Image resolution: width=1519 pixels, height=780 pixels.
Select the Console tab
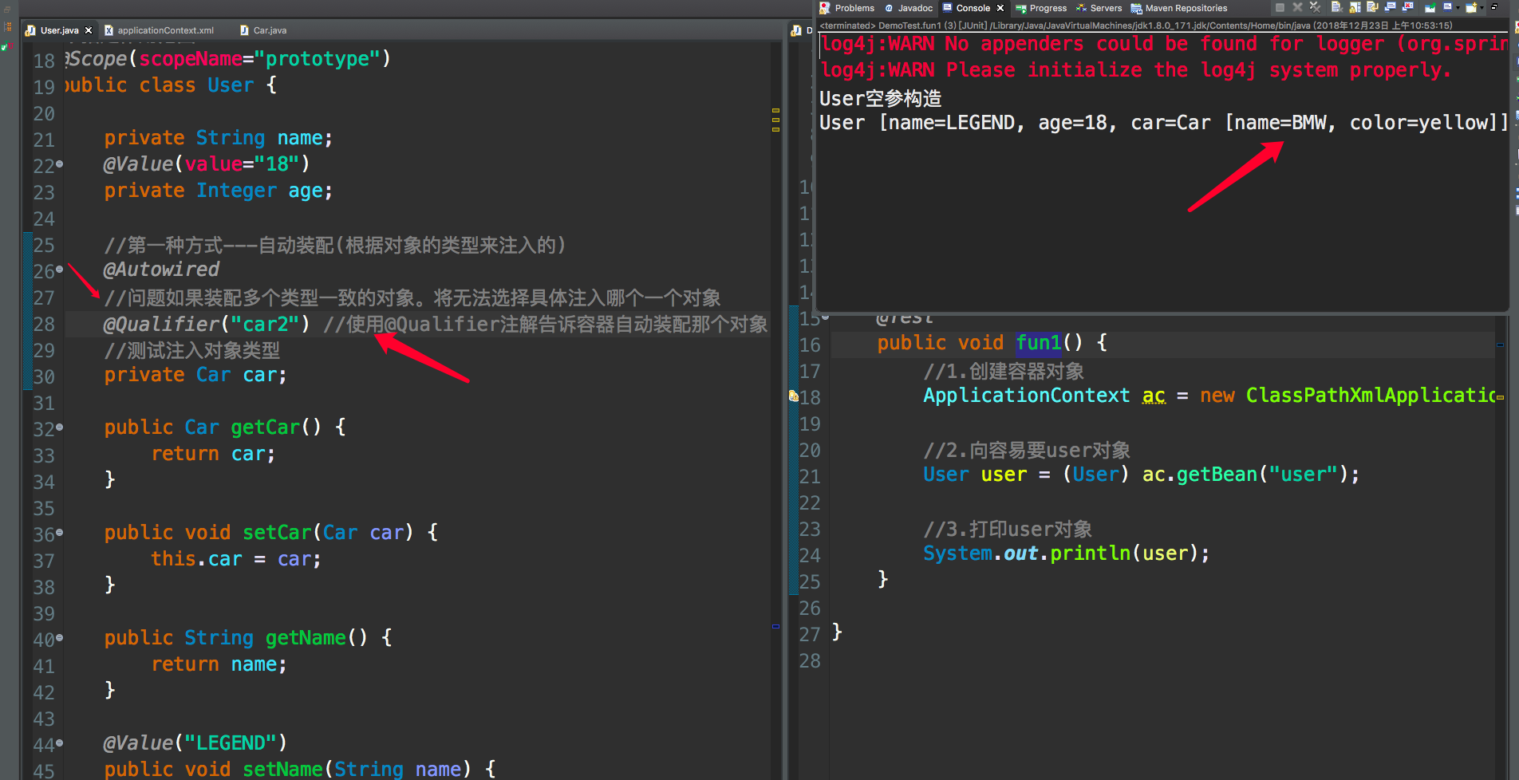coord(973,8)
